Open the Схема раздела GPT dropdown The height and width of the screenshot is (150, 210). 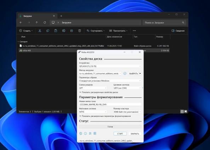coord(93,88)
